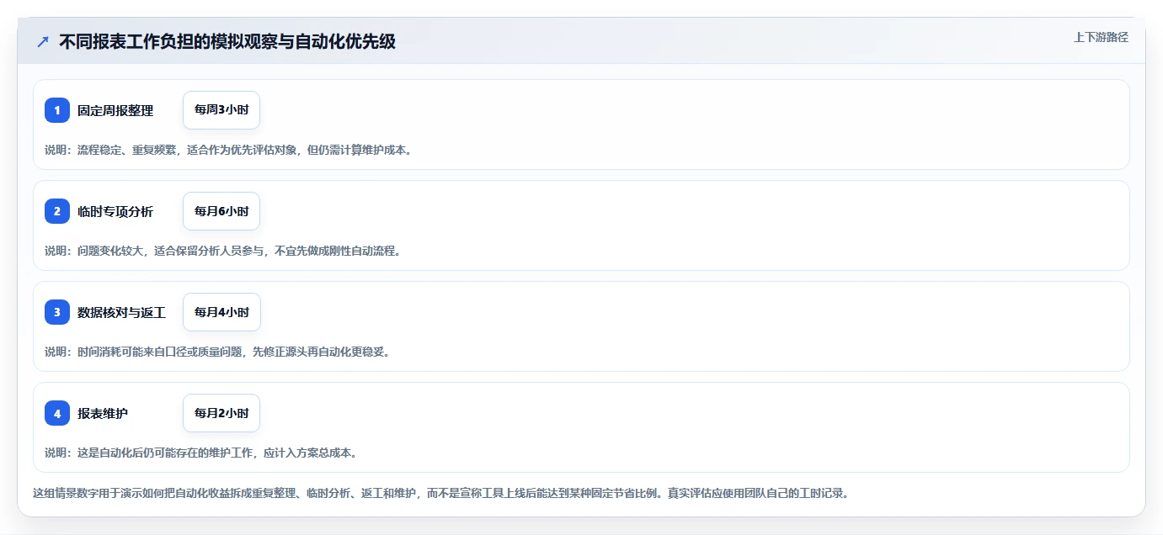The image size is (1163, 535).
Task: Click the 数据核对与返工 item title
Action: click(121, 312)
